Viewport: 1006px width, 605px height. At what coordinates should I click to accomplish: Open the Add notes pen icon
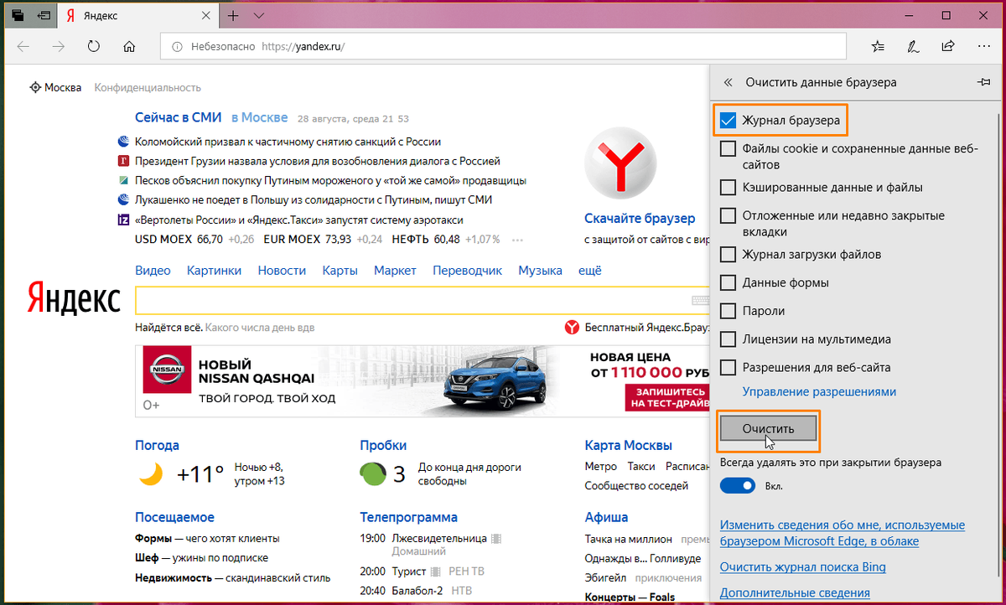tap(913, 46)
